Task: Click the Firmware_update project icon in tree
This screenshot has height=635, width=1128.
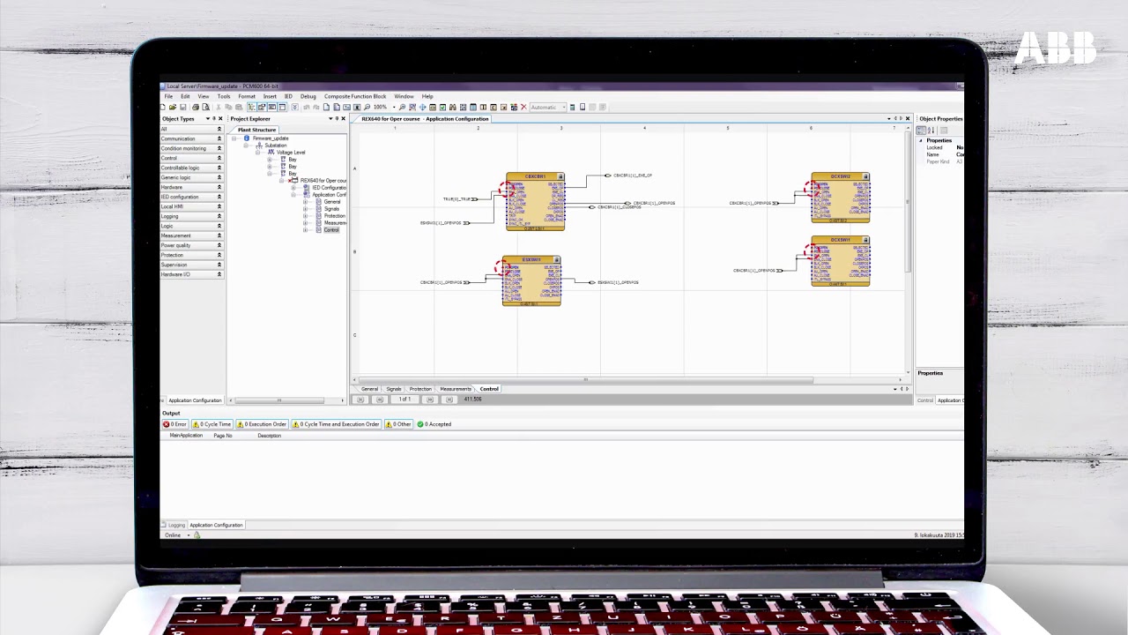Action: pos(247,138)
